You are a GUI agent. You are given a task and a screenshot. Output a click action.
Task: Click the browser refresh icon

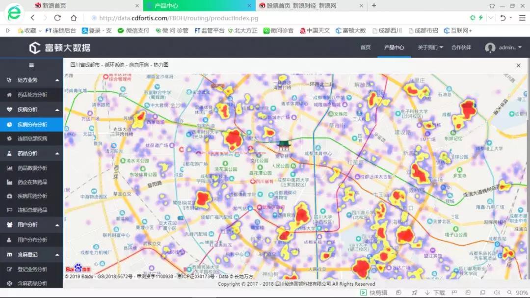[57, 18]
